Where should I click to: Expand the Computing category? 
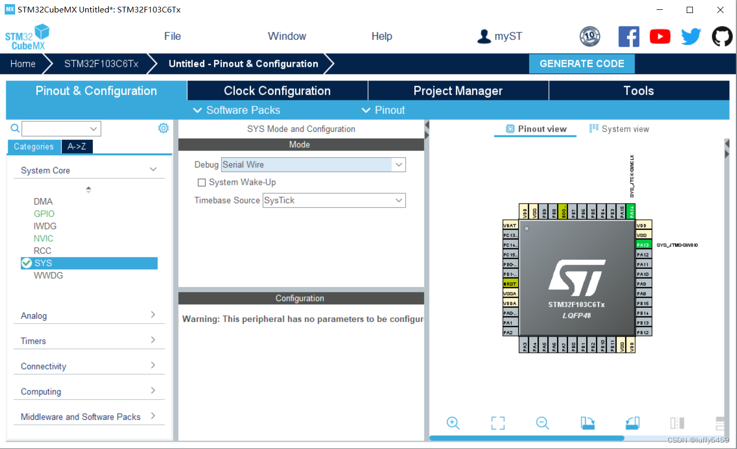pos(153,390)
